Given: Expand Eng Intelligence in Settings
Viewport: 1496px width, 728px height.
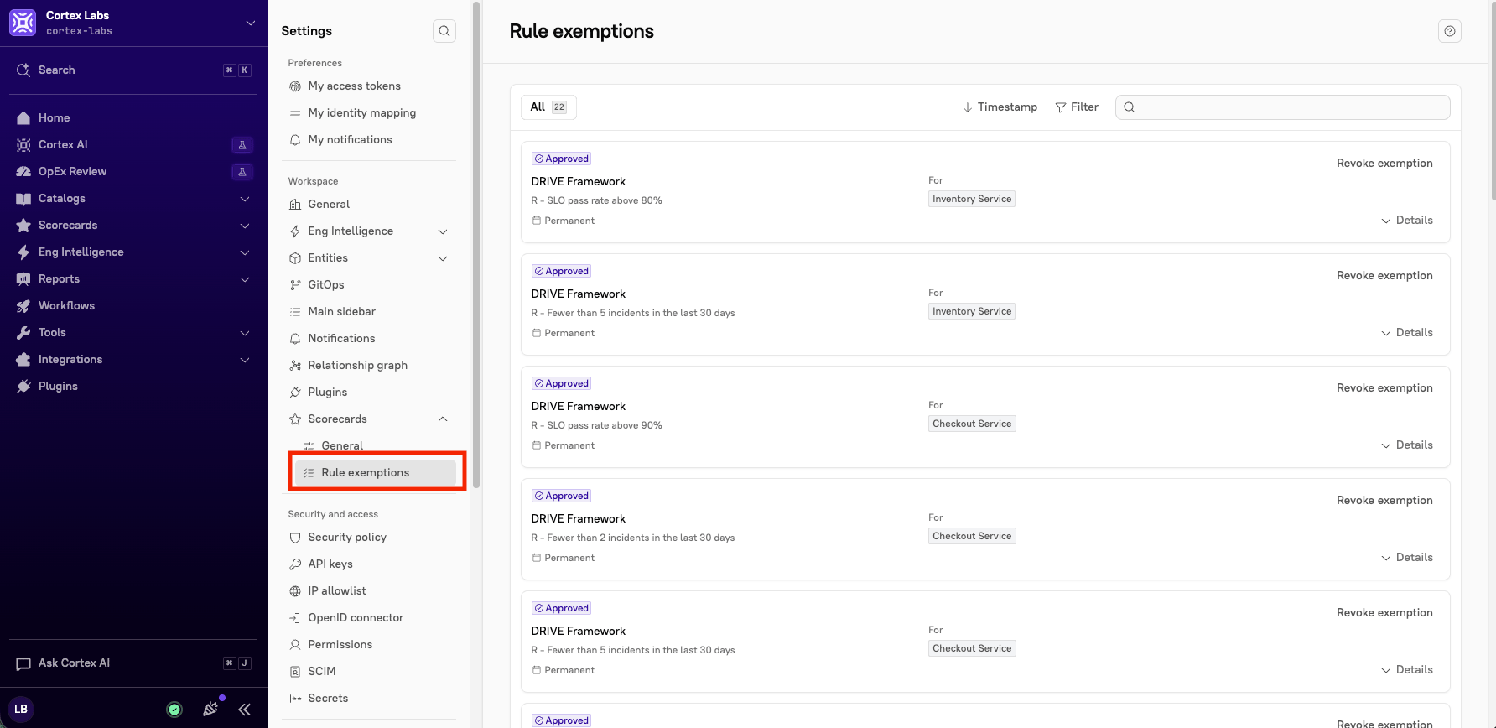Looking at the screenshot, I should [x=443, y=231].
